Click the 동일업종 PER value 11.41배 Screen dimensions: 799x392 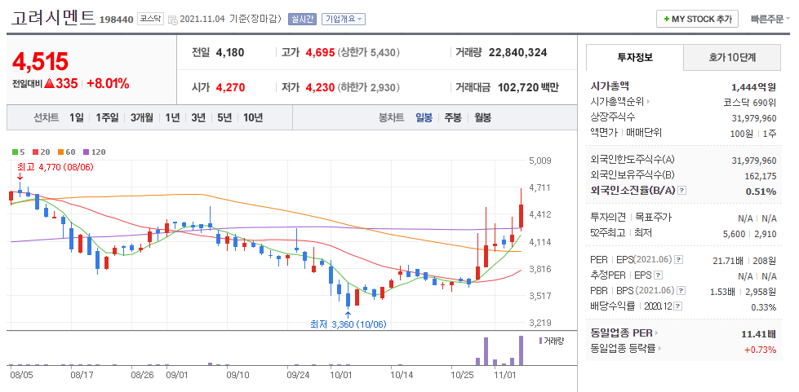759,334
